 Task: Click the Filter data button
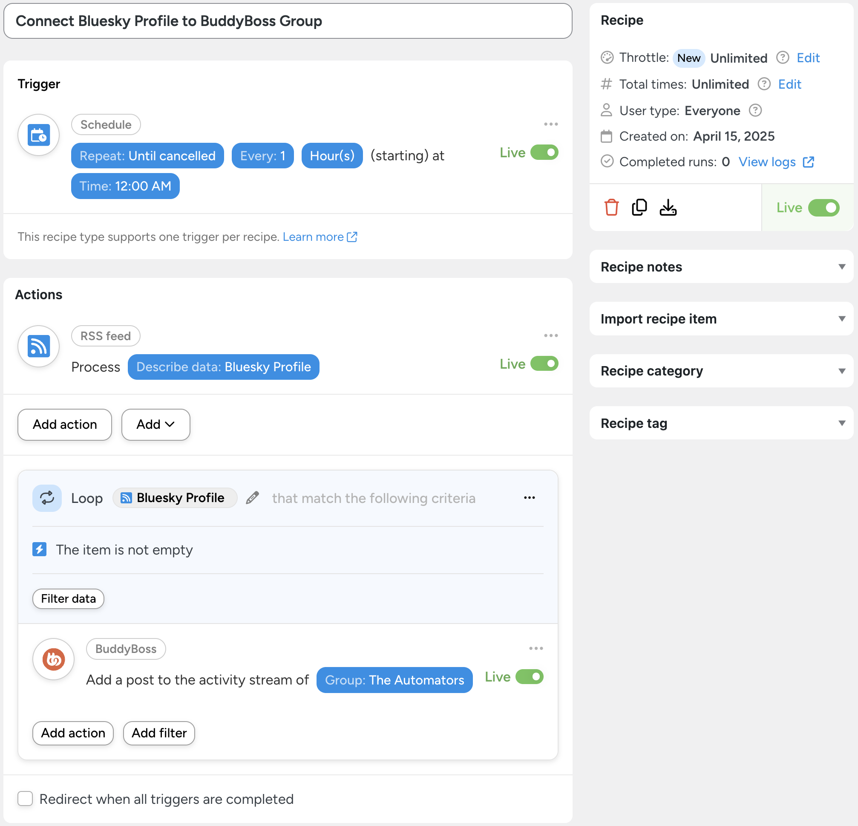click(68, 598)
